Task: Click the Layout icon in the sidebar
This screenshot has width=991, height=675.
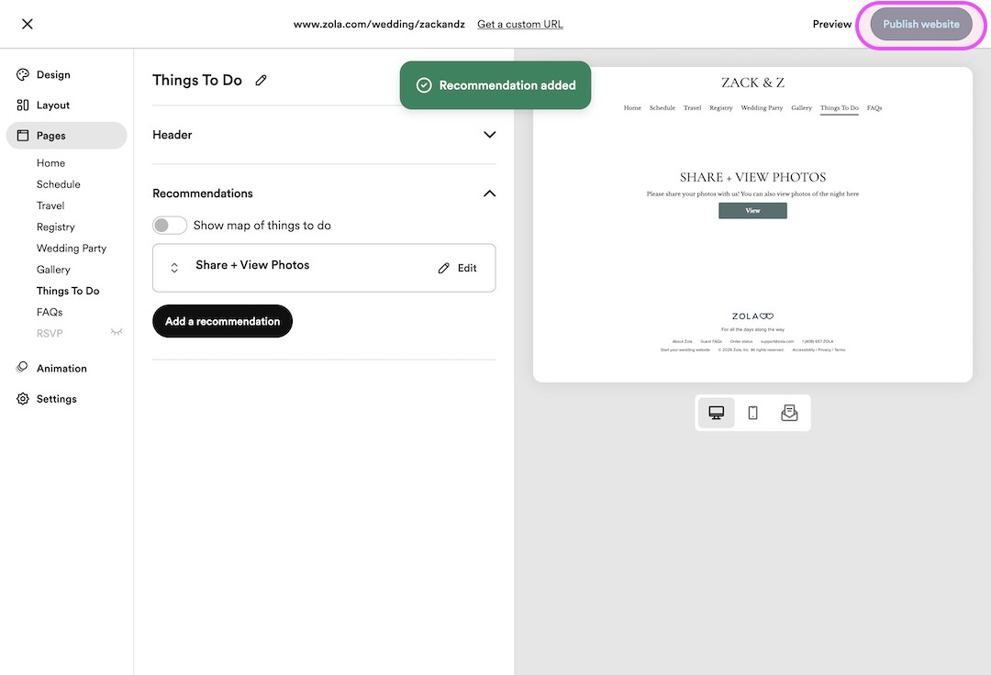Action: [23, 105]
